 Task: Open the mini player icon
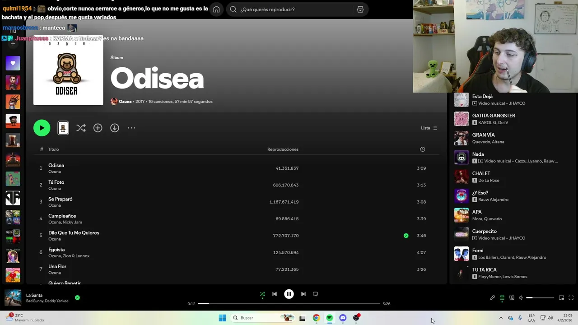[x=561, y=298]
